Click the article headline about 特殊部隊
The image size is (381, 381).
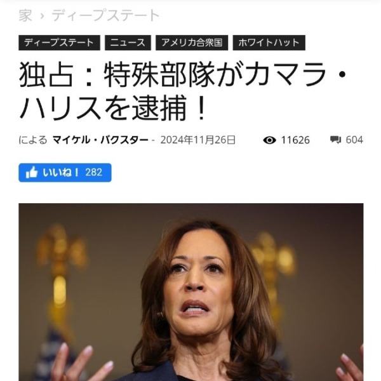pos(184,91)
